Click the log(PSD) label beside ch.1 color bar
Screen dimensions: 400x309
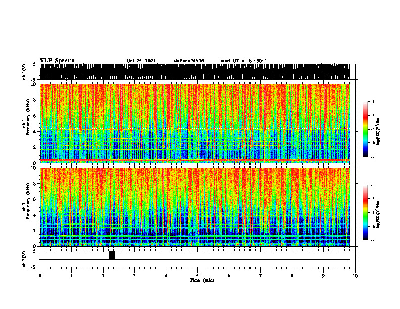pos(378,131)
